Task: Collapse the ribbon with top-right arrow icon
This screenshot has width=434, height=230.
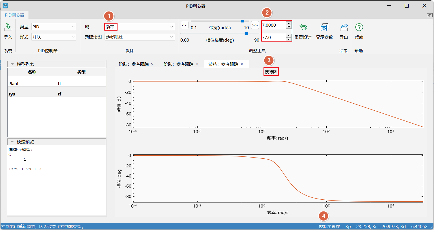Action: pyautogui.click(x=429, y=15)
